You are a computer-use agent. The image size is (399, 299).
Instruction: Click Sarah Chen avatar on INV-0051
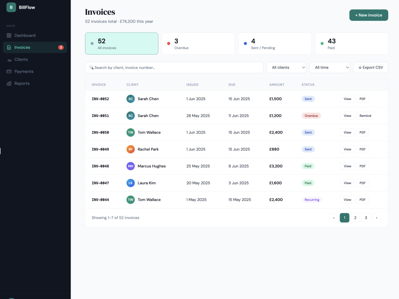(130, 116)
